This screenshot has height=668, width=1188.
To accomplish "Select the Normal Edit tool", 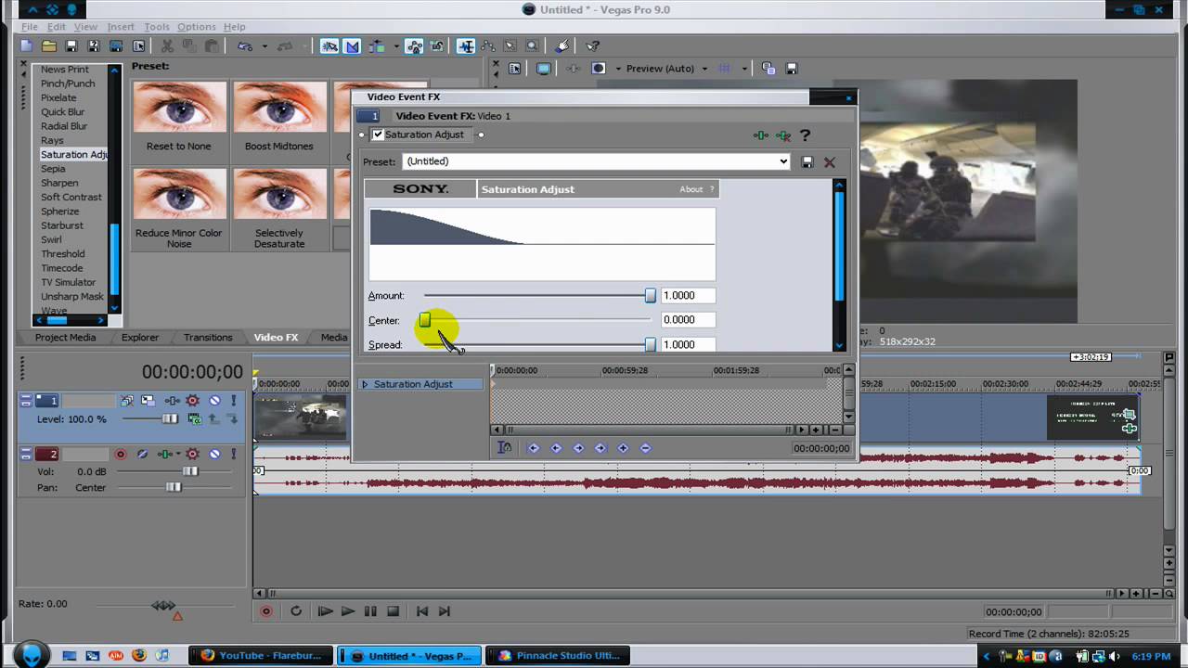I will pyautogui.click(x=466, y=45).
